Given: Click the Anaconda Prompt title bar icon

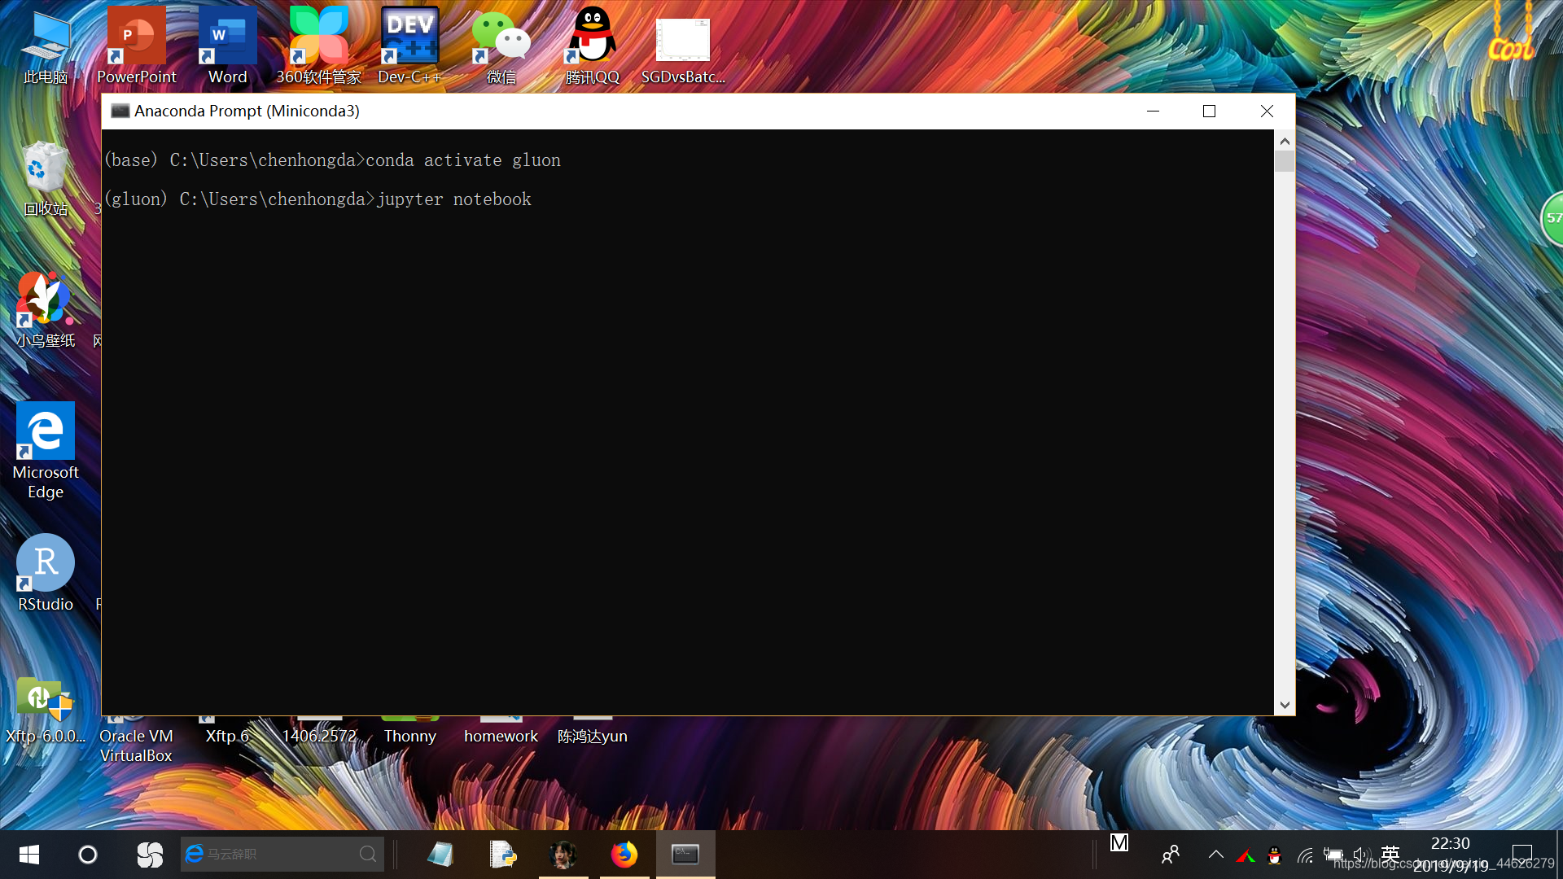Looking at the screenshot, I should click(120, 111).
